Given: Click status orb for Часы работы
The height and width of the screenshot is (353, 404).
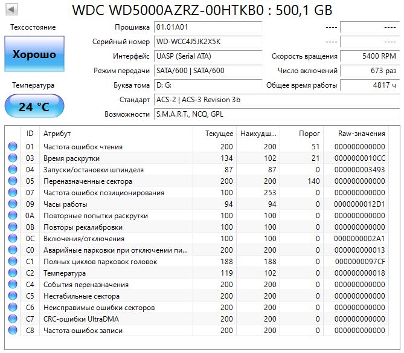Looking at the screenshot, I should pyautogui.click(x=13, y=204).
